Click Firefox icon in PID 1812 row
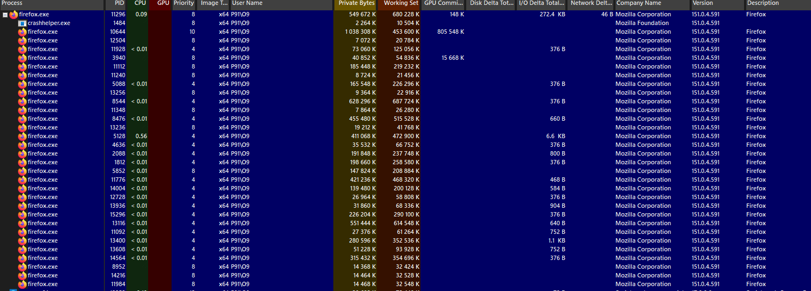 [x=22, y=163]
